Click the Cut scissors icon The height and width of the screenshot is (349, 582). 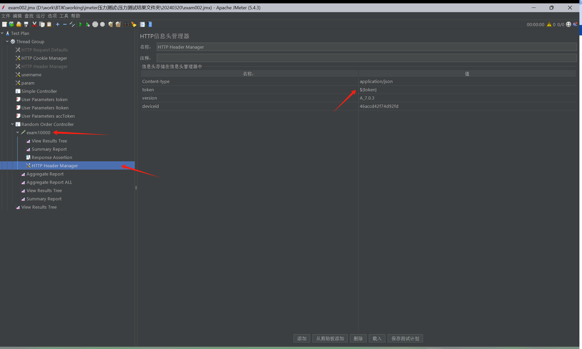[34, 24]
